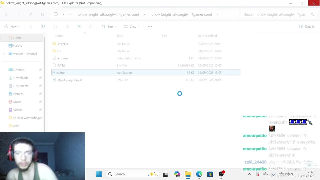This screenshot has width=320, height=180.
Task: Click the 92 KB size of setup
Action: coord(190,72)
